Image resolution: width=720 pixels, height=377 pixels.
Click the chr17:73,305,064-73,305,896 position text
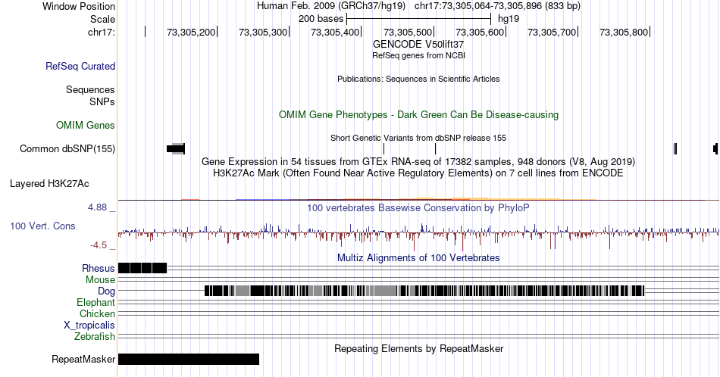[497, 6]
